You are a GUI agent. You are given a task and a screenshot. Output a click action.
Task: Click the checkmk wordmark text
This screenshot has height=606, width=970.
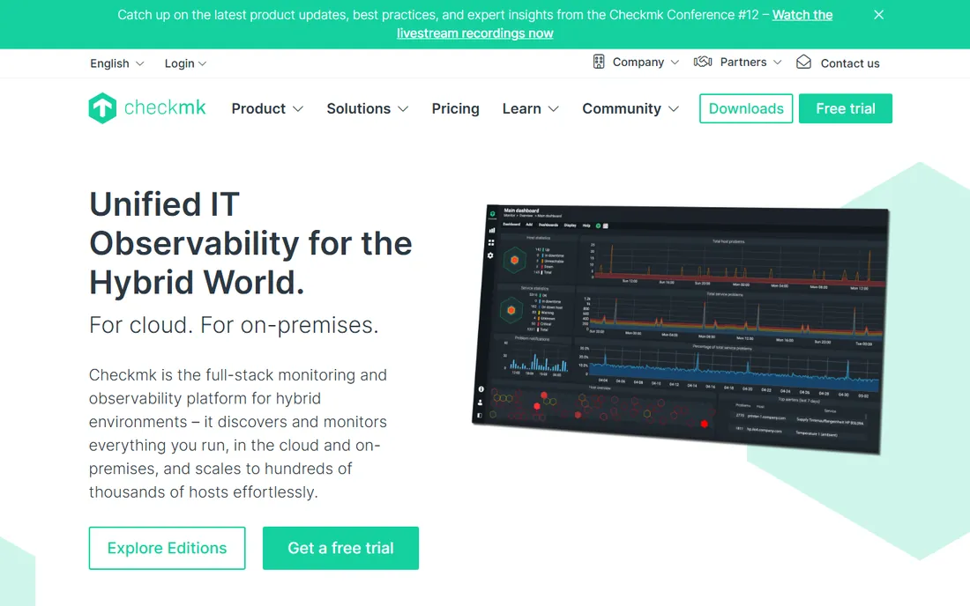point(165,107)
